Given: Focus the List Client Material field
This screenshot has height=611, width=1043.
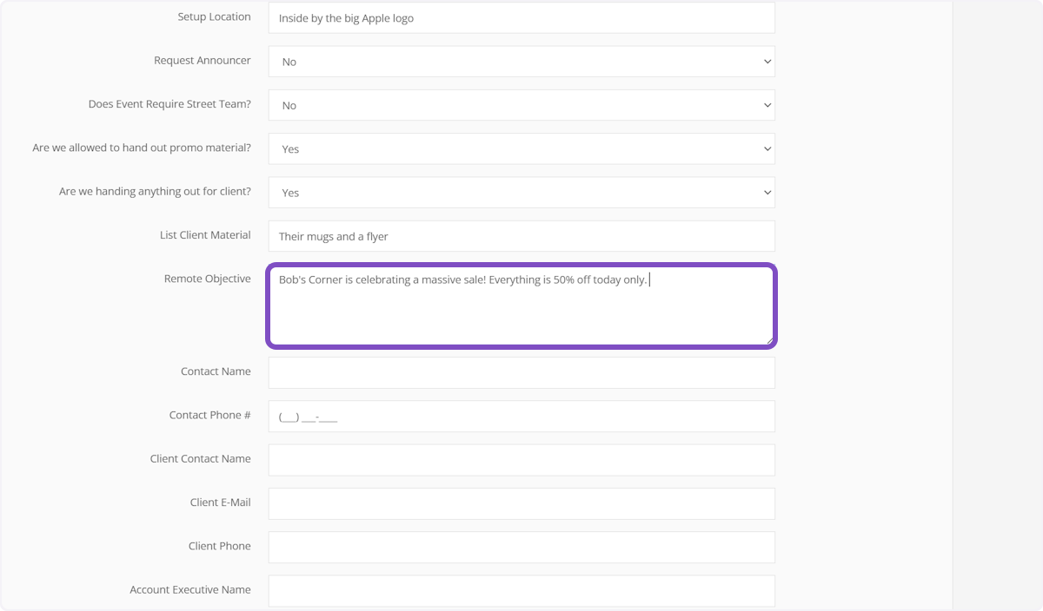Looking at the screenshot, I should [521, 236].
